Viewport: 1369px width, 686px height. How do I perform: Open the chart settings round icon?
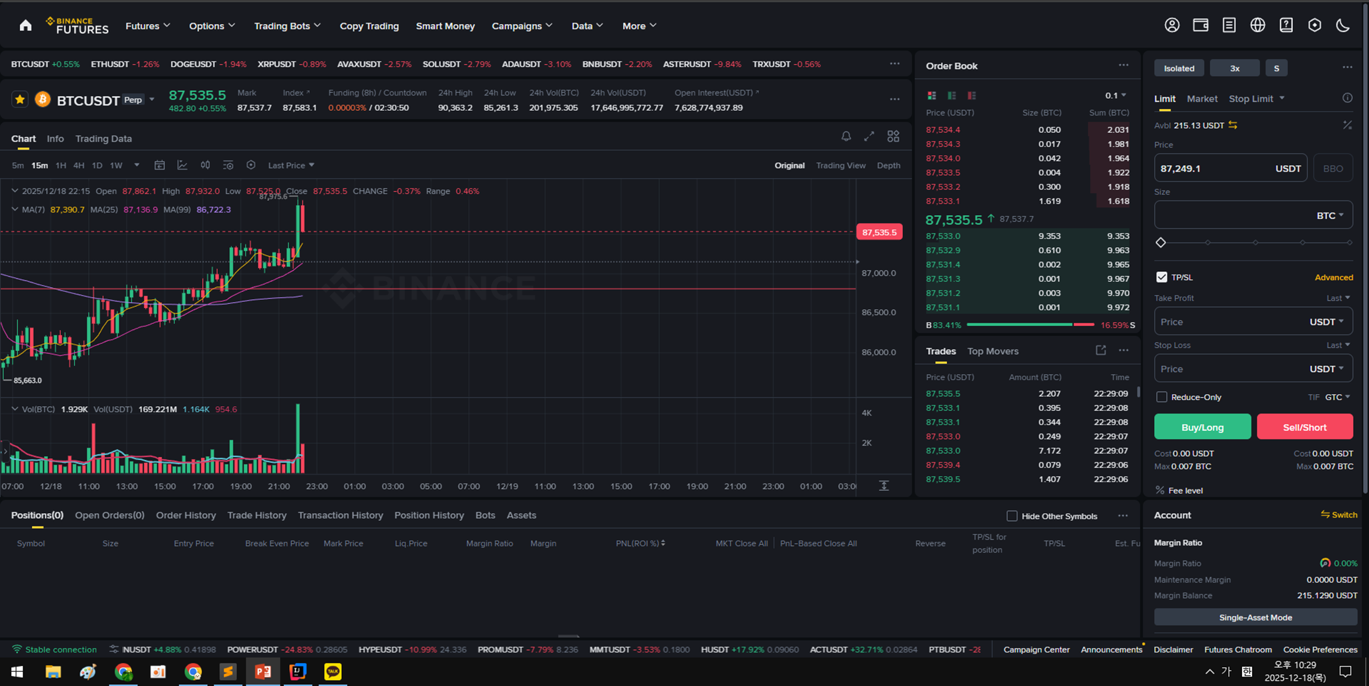(x=251, y=165)
